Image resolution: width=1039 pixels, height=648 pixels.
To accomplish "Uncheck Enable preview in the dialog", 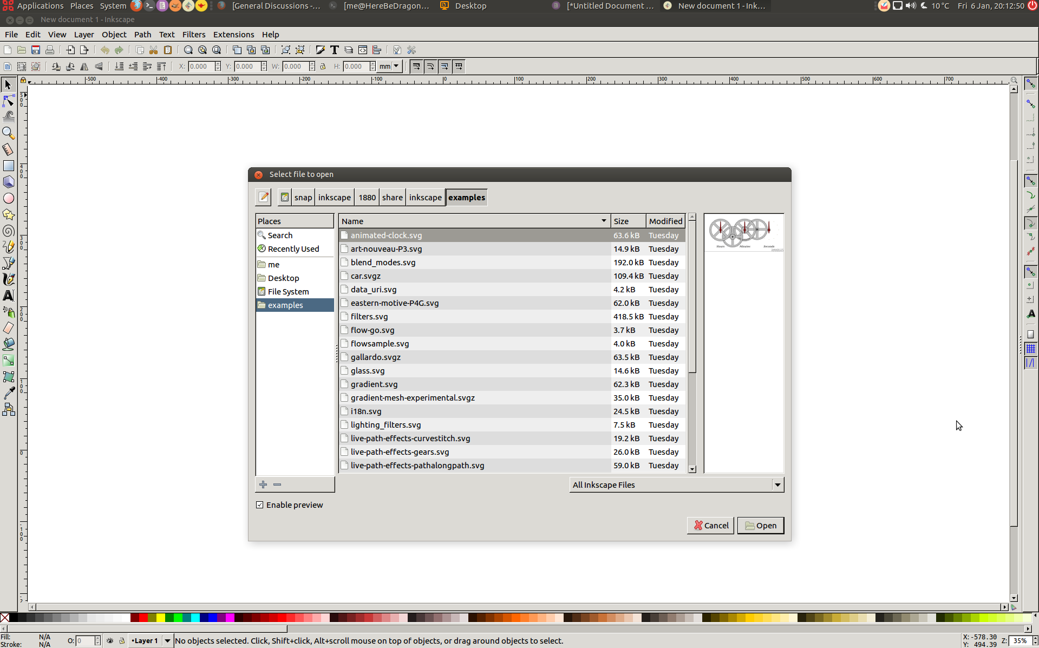I will 260,505.
